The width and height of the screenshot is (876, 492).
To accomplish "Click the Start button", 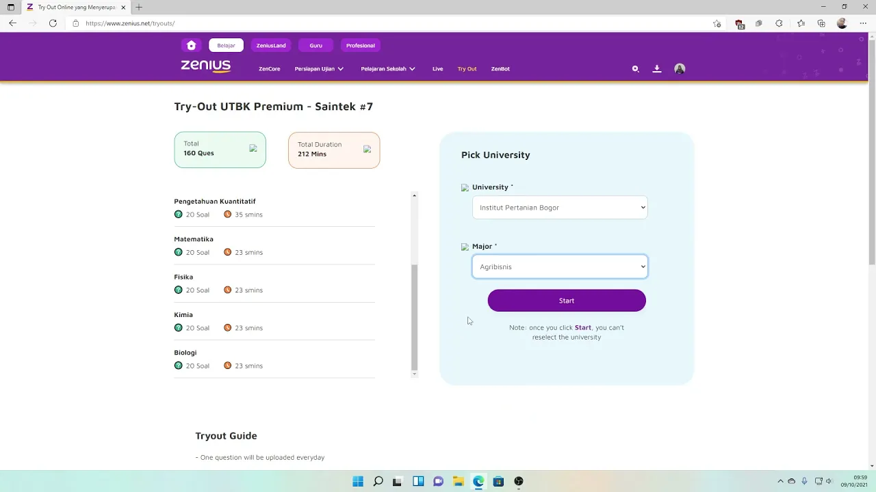I will click(x=567, y=301).
